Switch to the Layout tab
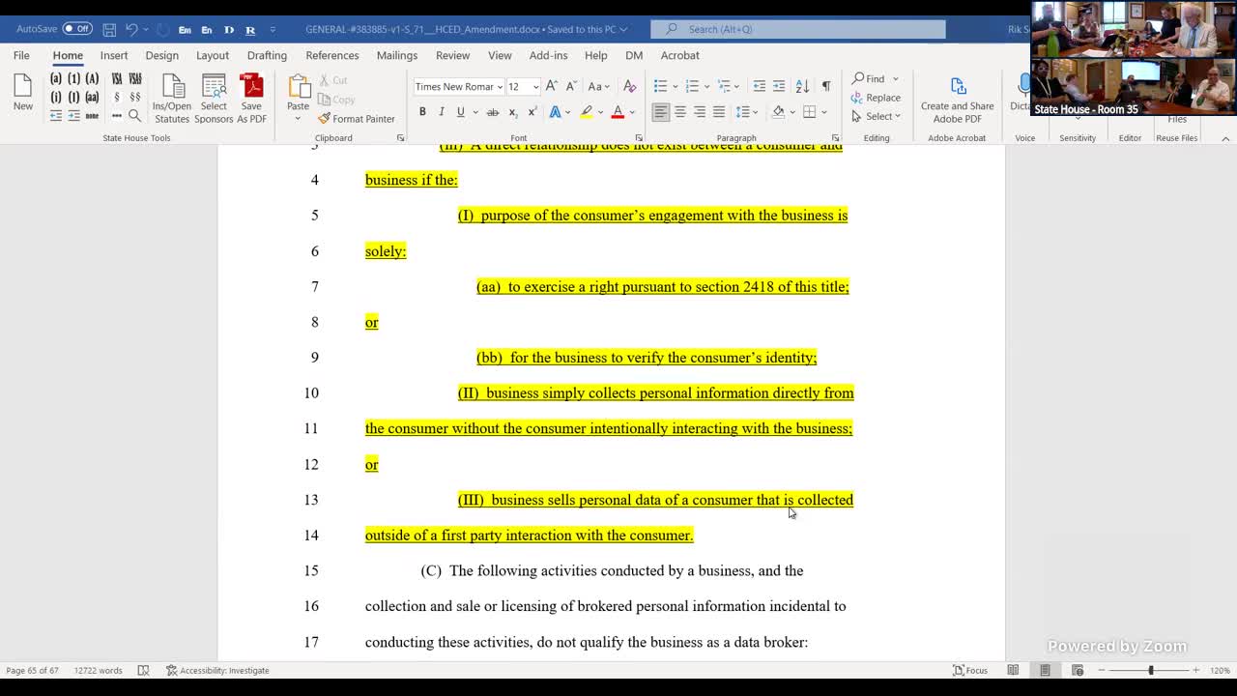The image size is (1237, 696). click(213, 55)
